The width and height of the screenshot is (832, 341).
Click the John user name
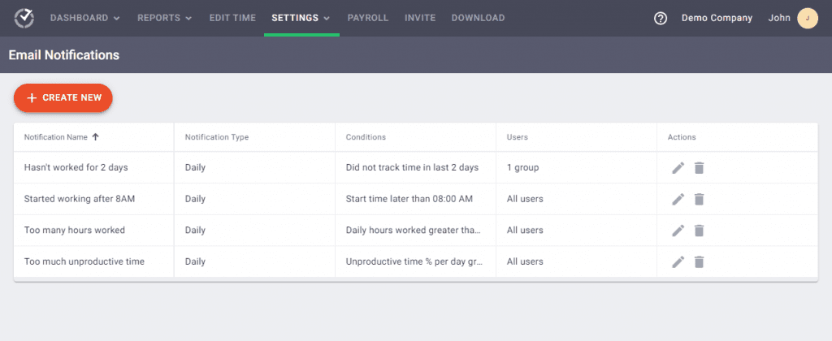coord(779,18)
